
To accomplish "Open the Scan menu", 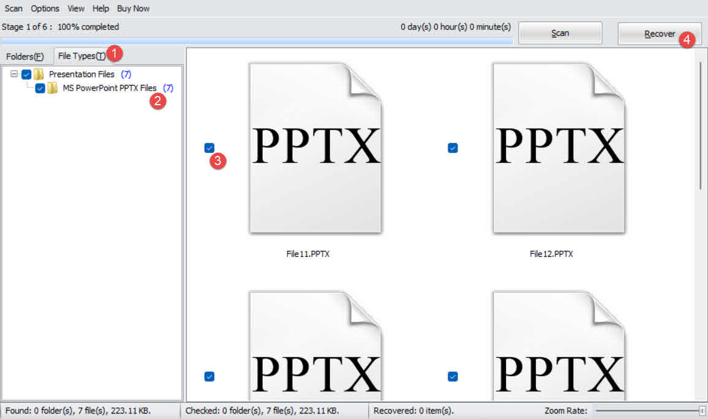I will (x=13, y=8).
